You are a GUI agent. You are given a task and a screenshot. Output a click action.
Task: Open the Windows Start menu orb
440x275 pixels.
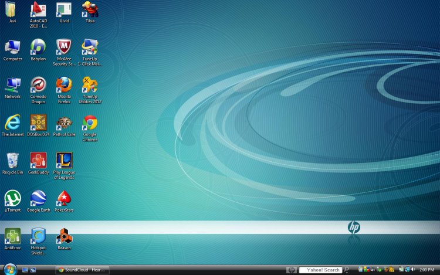tap(11, 270)
